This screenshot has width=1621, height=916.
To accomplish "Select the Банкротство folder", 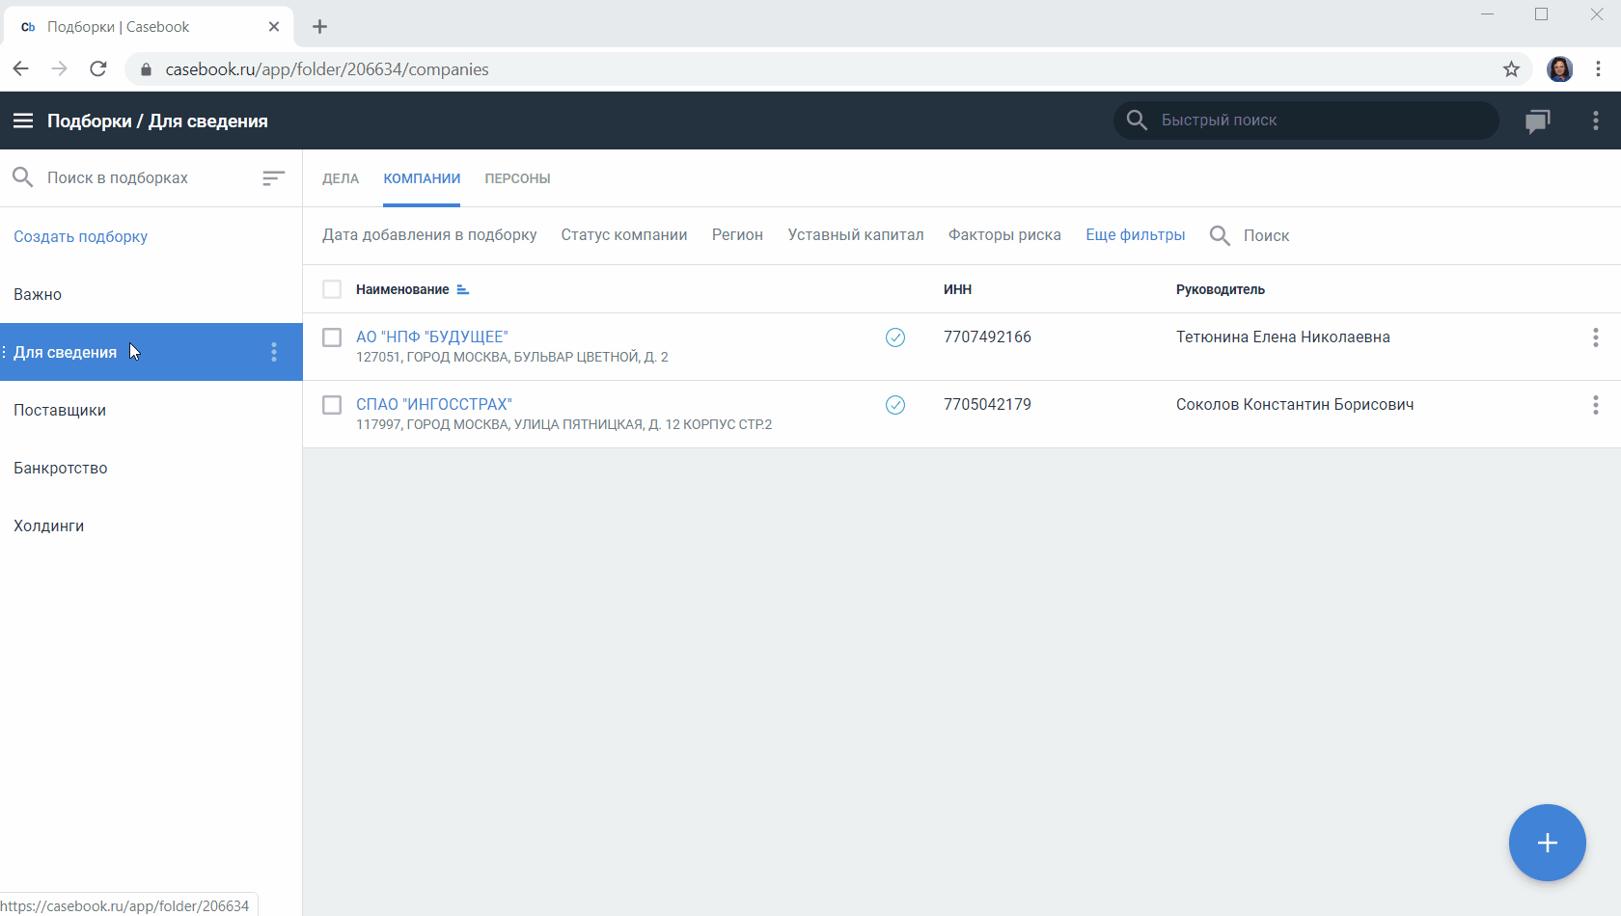I will click(151, 468).
